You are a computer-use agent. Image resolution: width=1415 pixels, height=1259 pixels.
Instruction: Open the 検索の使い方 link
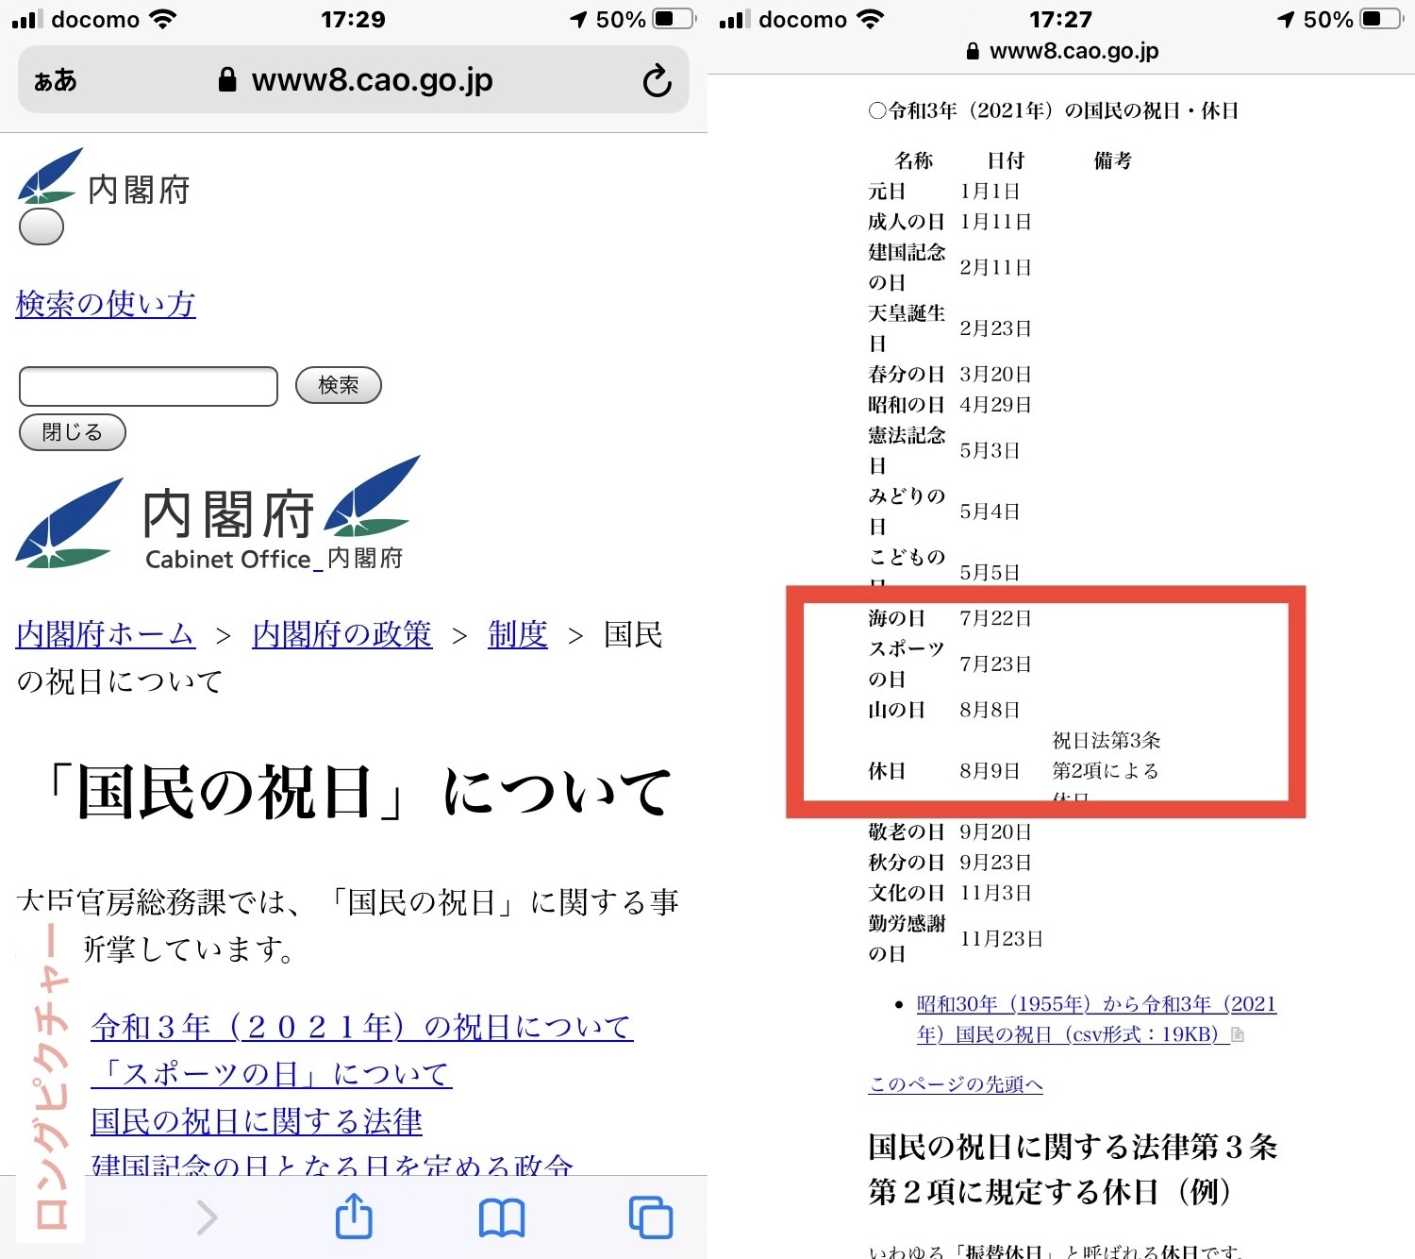pyautogui.click(x=106, y=304)
